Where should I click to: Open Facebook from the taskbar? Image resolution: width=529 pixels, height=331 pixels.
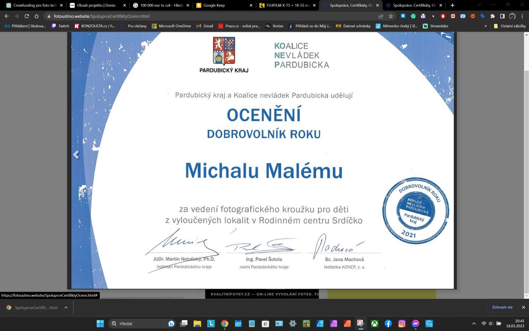click(388, 324)
